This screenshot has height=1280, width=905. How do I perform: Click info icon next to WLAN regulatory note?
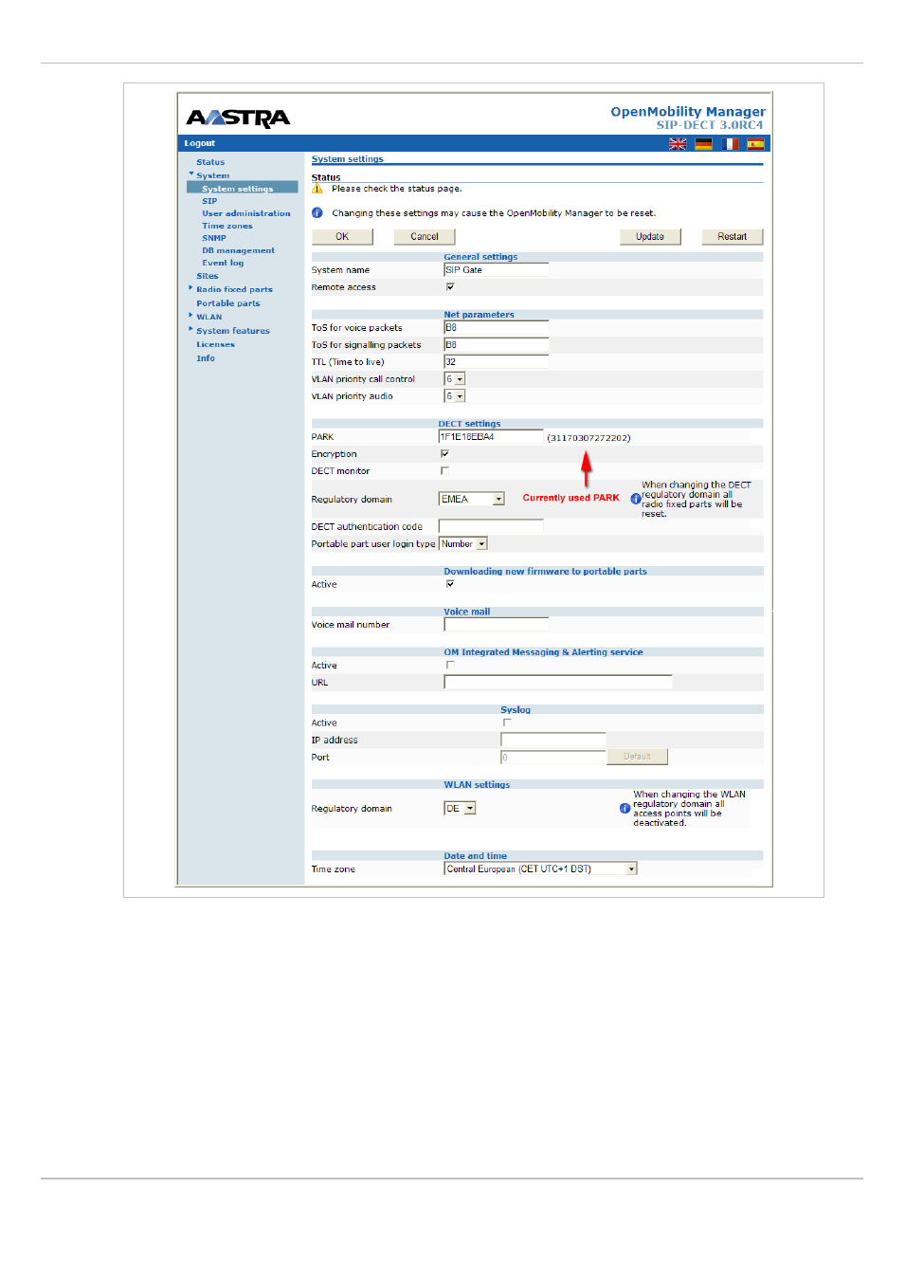coord(624,809)
